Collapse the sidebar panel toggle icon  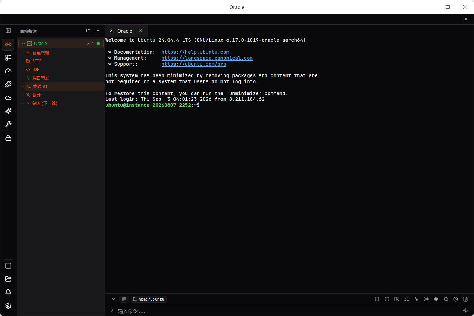pos(8,31)
